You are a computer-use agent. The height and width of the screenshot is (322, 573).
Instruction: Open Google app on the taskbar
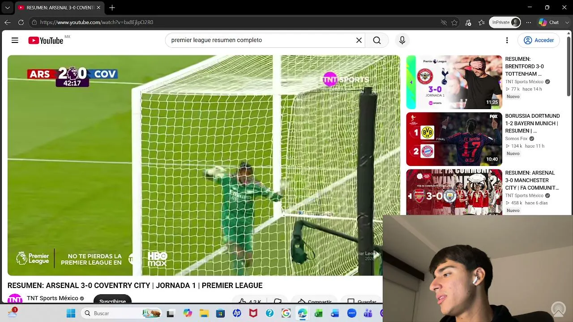point(286,314)
